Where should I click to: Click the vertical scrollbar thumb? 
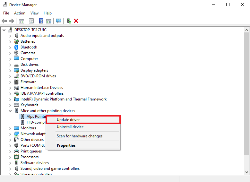(x=246, y=93)
